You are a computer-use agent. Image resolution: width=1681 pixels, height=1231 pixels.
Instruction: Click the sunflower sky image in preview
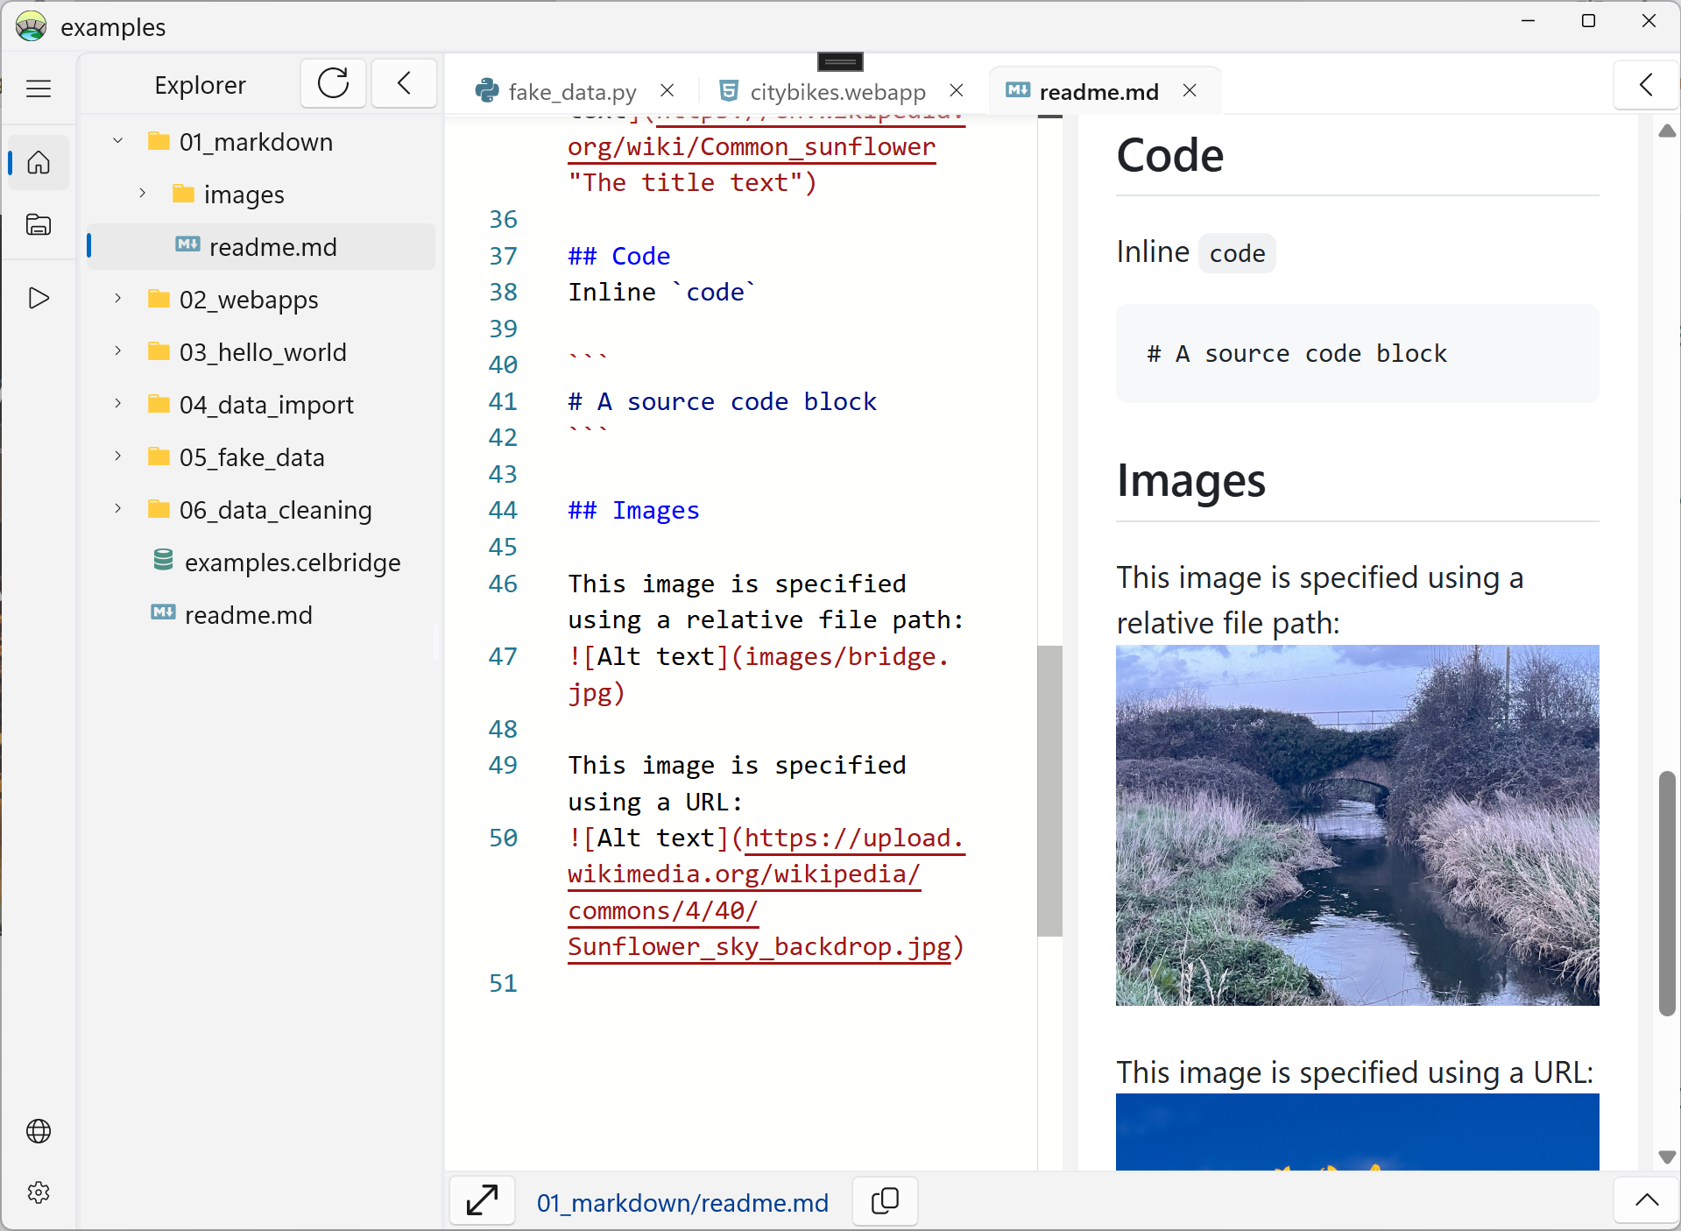coord(1357,1132)
